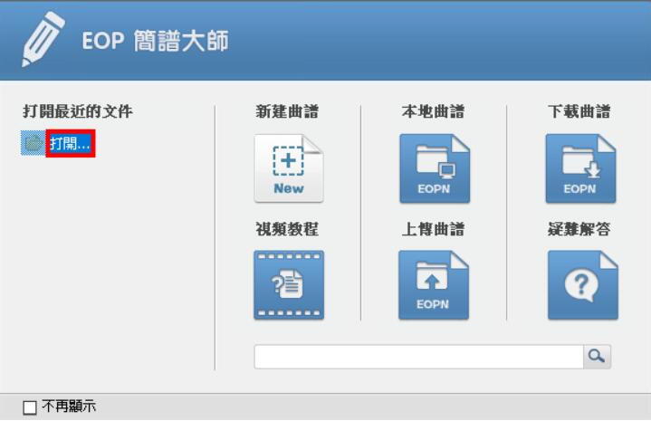Image resolution: width=651 pixels, height=421 pixels.
Task: Open the video tutorial (視頻教程) icon
Action: click(x=289, y=285)
